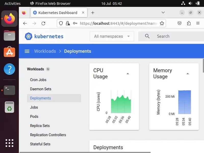Open Replica Sets in the sidebar

pyautogui.click(x=40, y=126)
